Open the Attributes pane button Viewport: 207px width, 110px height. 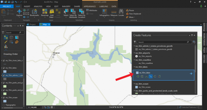pos(92,10)
